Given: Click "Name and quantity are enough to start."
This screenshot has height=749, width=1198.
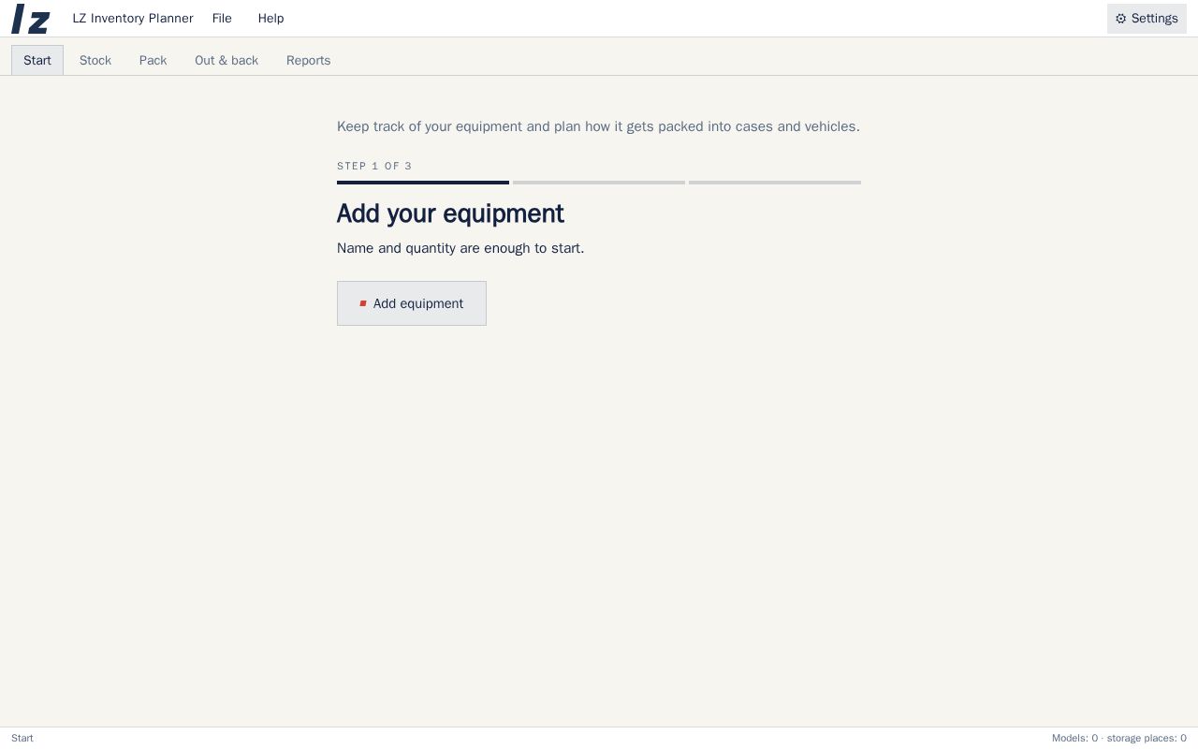Looking at the screenshot, I should pos(460,248).
